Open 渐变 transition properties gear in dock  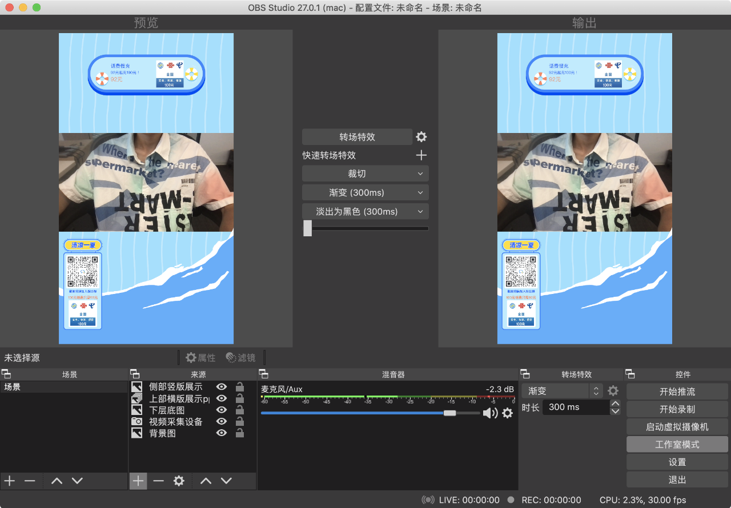pyautogui.click(x=613, y=391)
